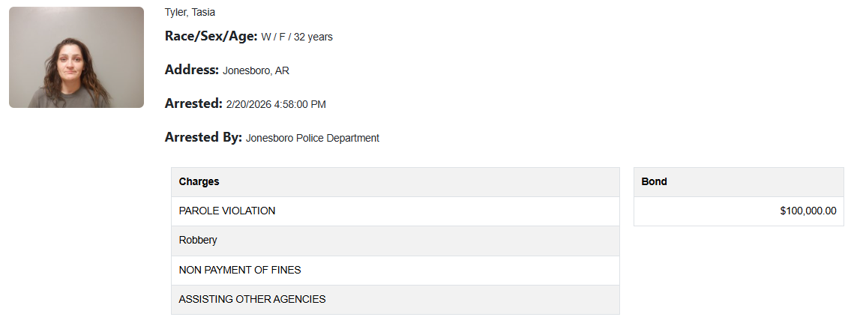854x326 pixels.
Task: Click the $100,000.00 bond amount
Action: pos(808,211)
